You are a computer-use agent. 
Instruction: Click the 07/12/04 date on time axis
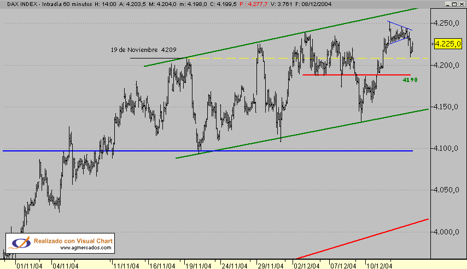(343, 266)
